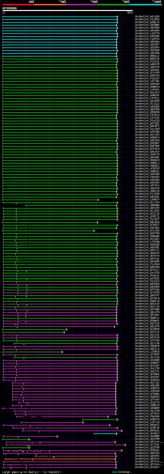164x474 pixels.
Task: Select the UniRef100_B6ZHE8 hit label
Action: 147,284
